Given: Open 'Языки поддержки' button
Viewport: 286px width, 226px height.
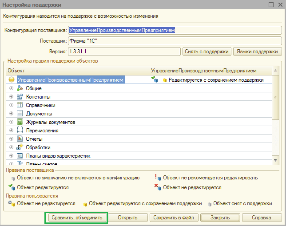Looking at the screenshot, I should pyautogui.click(x=257, y=52).
